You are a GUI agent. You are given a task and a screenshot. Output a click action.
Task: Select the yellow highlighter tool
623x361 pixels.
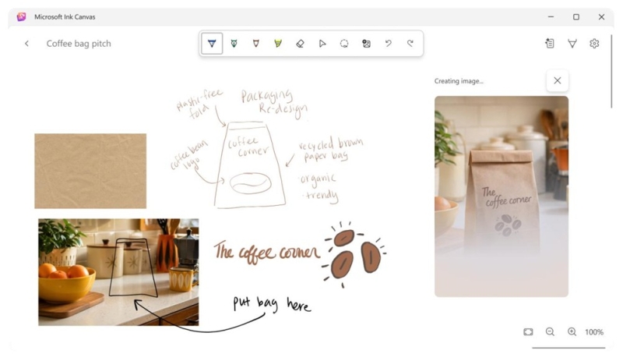click(278, 44)
